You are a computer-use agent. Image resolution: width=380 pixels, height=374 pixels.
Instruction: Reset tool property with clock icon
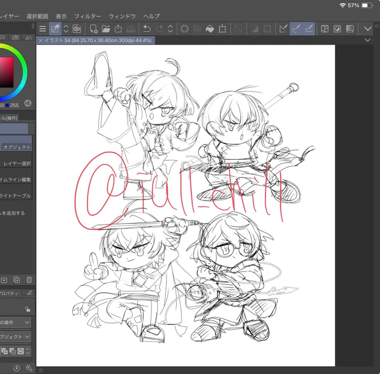click(16, 368)
